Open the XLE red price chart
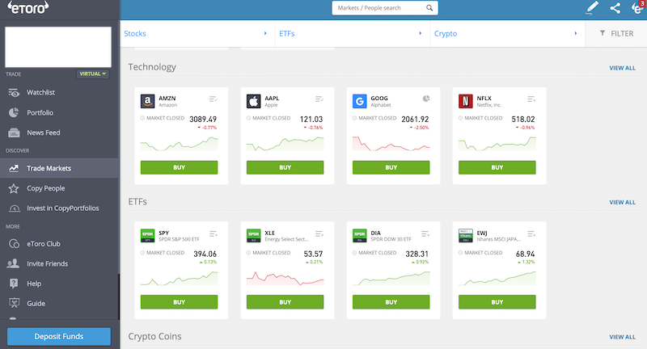This screenshot has height=349, width=647. [285, 279]
